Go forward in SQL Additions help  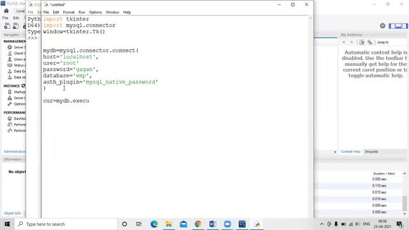point(351,42)
